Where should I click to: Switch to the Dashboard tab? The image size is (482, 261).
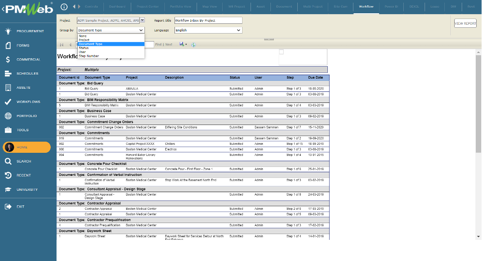[117, 7]
